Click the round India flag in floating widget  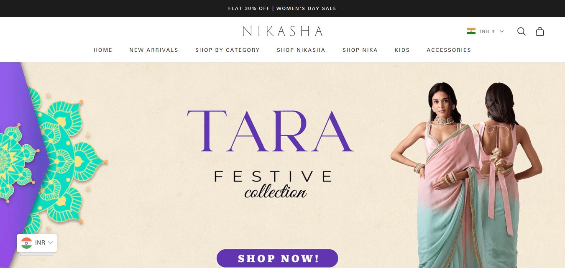point(27,243)
